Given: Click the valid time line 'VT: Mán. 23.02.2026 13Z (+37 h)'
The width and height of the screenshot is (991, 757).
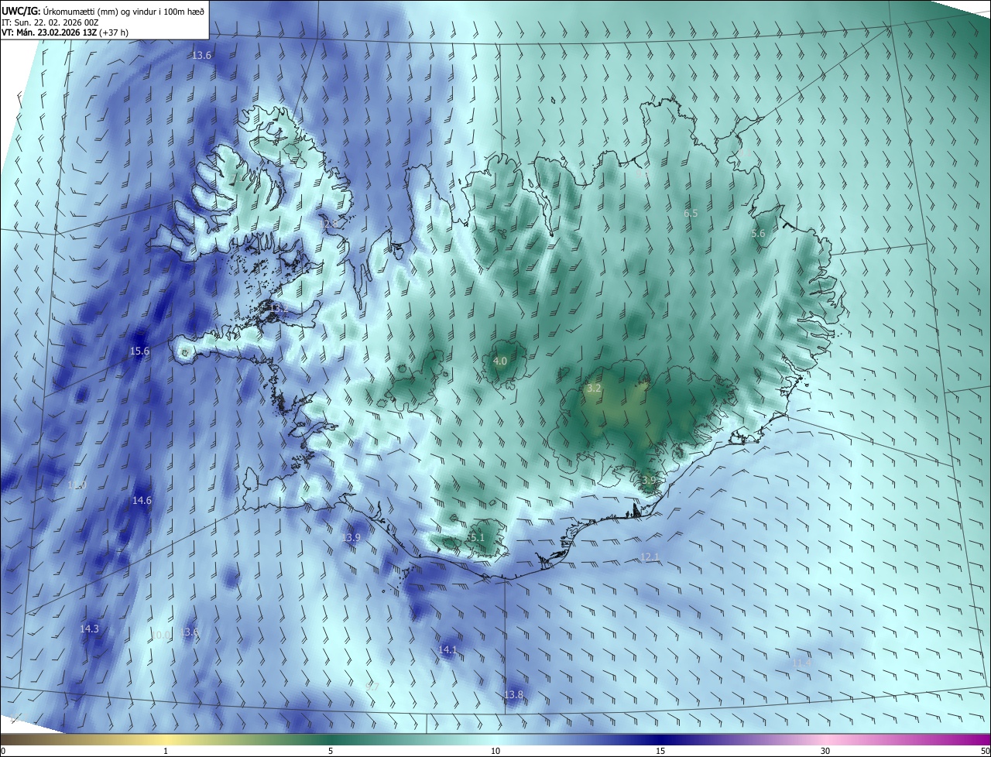Looking at the screenshot, I should [64, 33].
